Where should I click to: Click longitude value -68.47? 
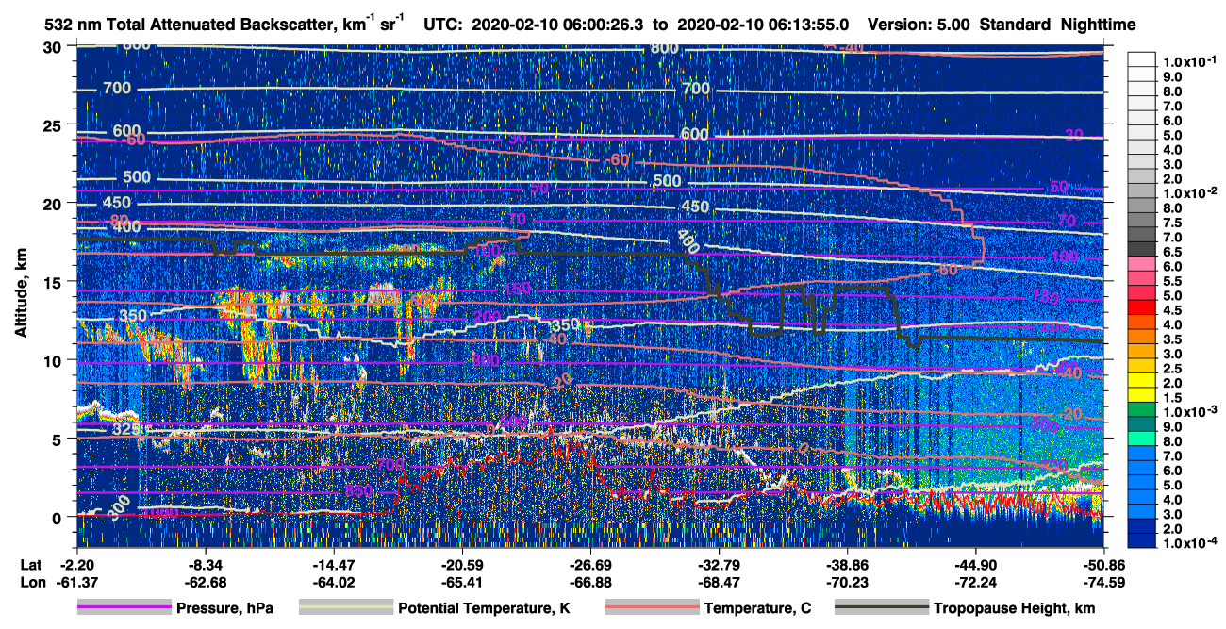[719, 583]
